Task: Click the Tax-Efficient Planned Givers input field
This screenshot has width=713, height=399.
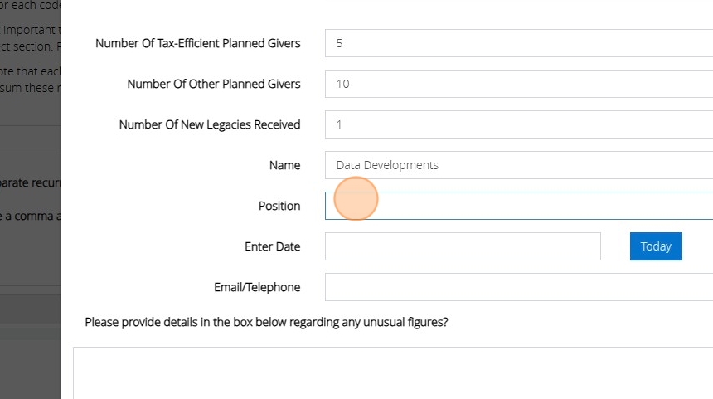Action: tap(518, 43)
